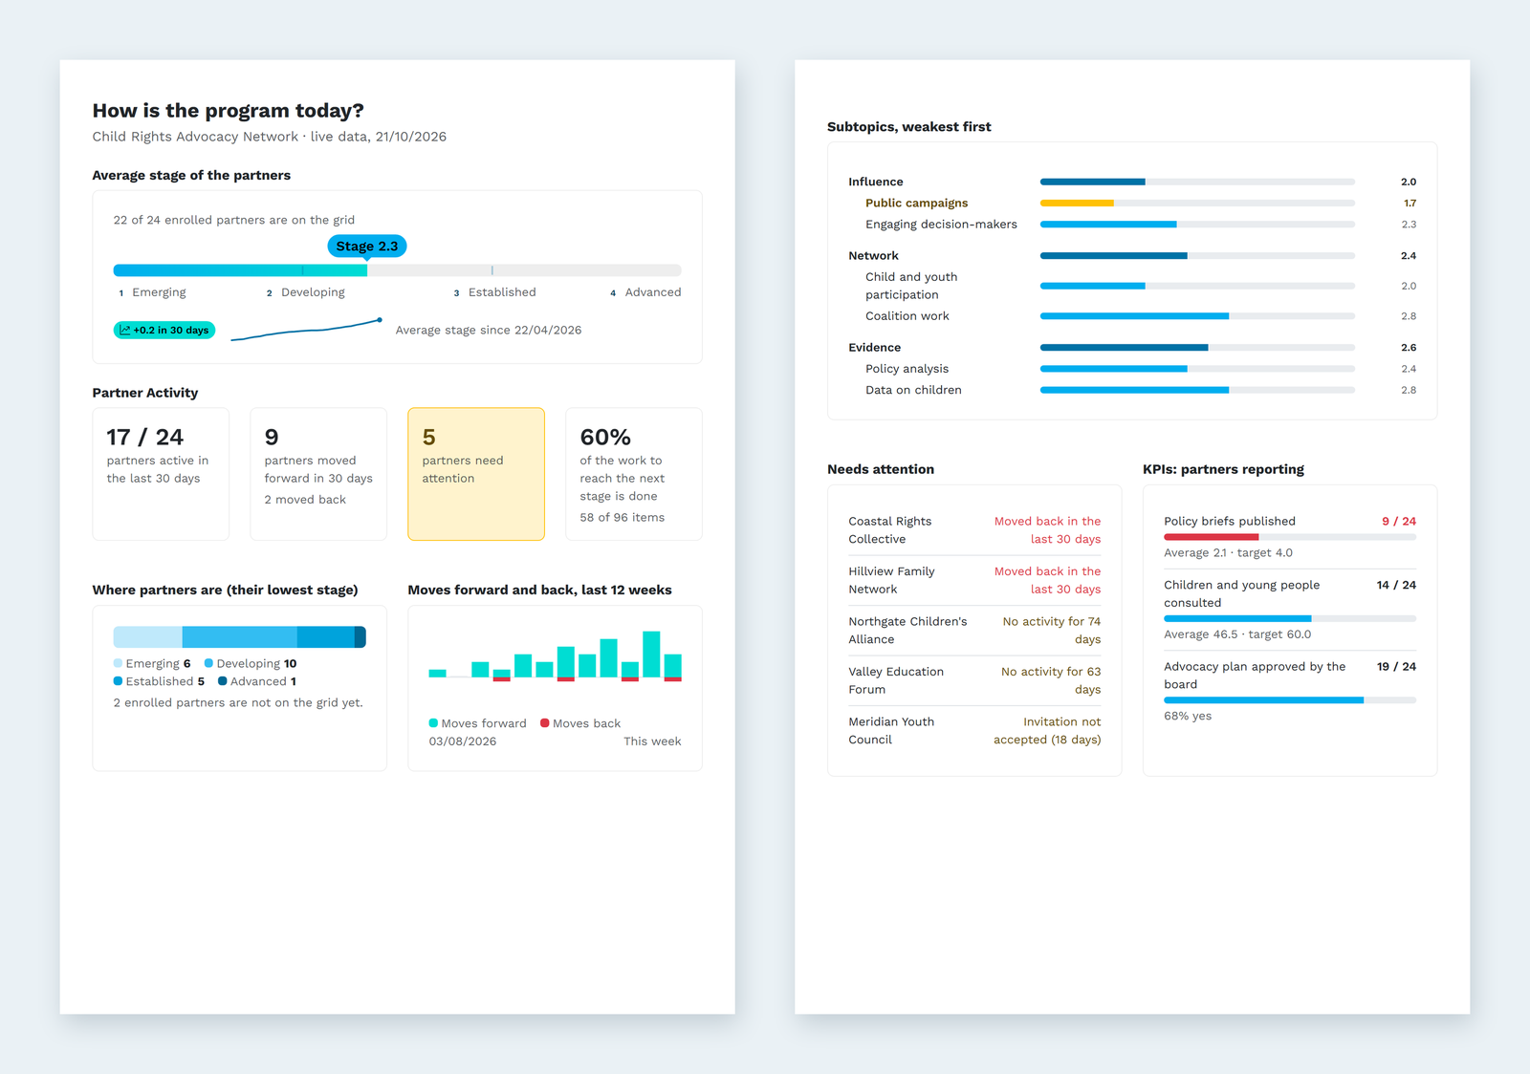Click the Engaging decision-makers subtopic

1132,225
